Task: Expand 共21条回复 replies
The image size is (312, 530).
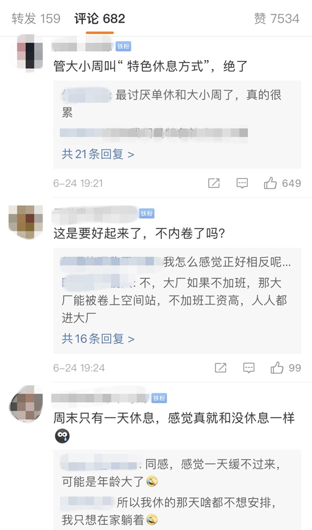Action: tap(98, 155)
